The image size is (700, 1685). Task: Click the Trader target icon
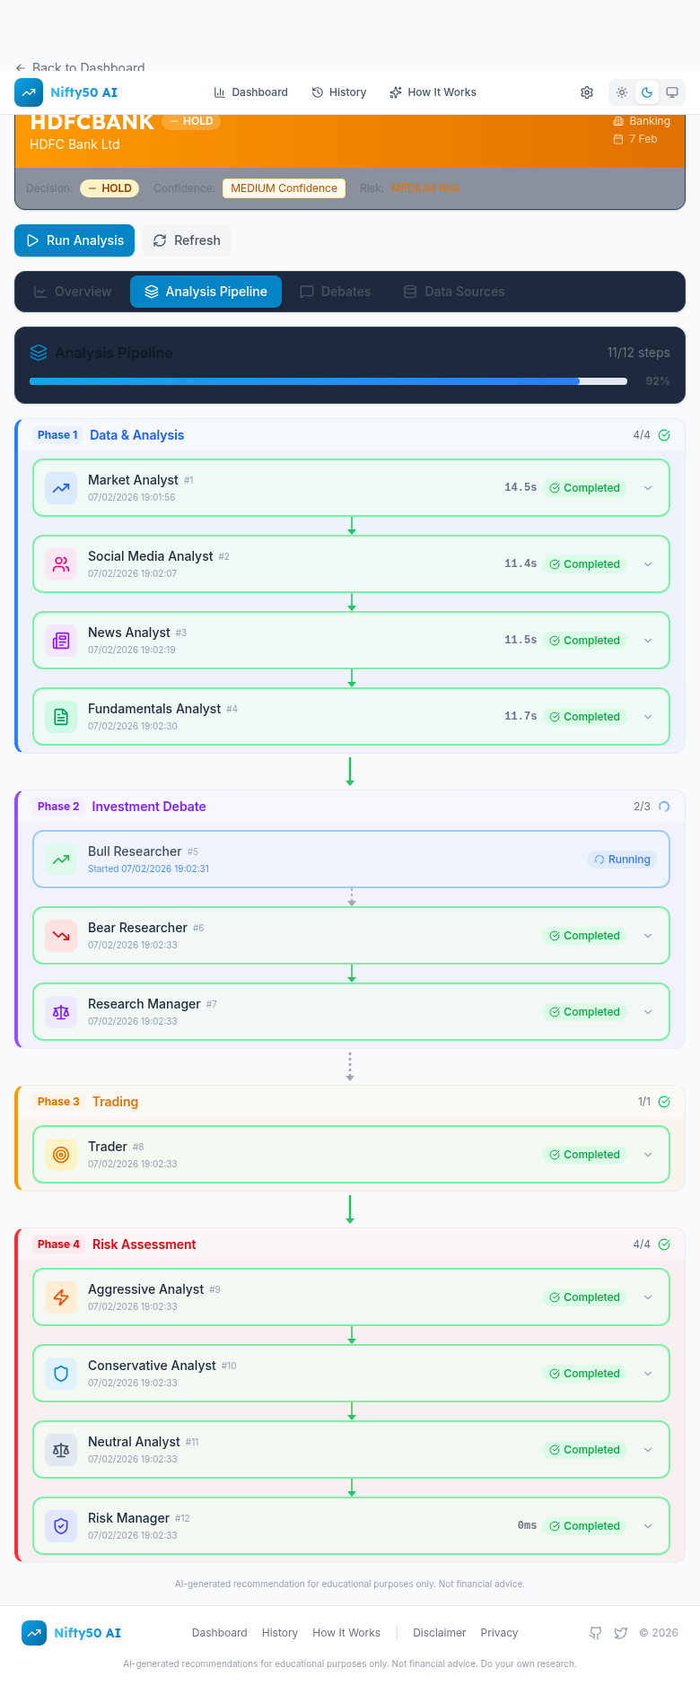coord(61,1155)
